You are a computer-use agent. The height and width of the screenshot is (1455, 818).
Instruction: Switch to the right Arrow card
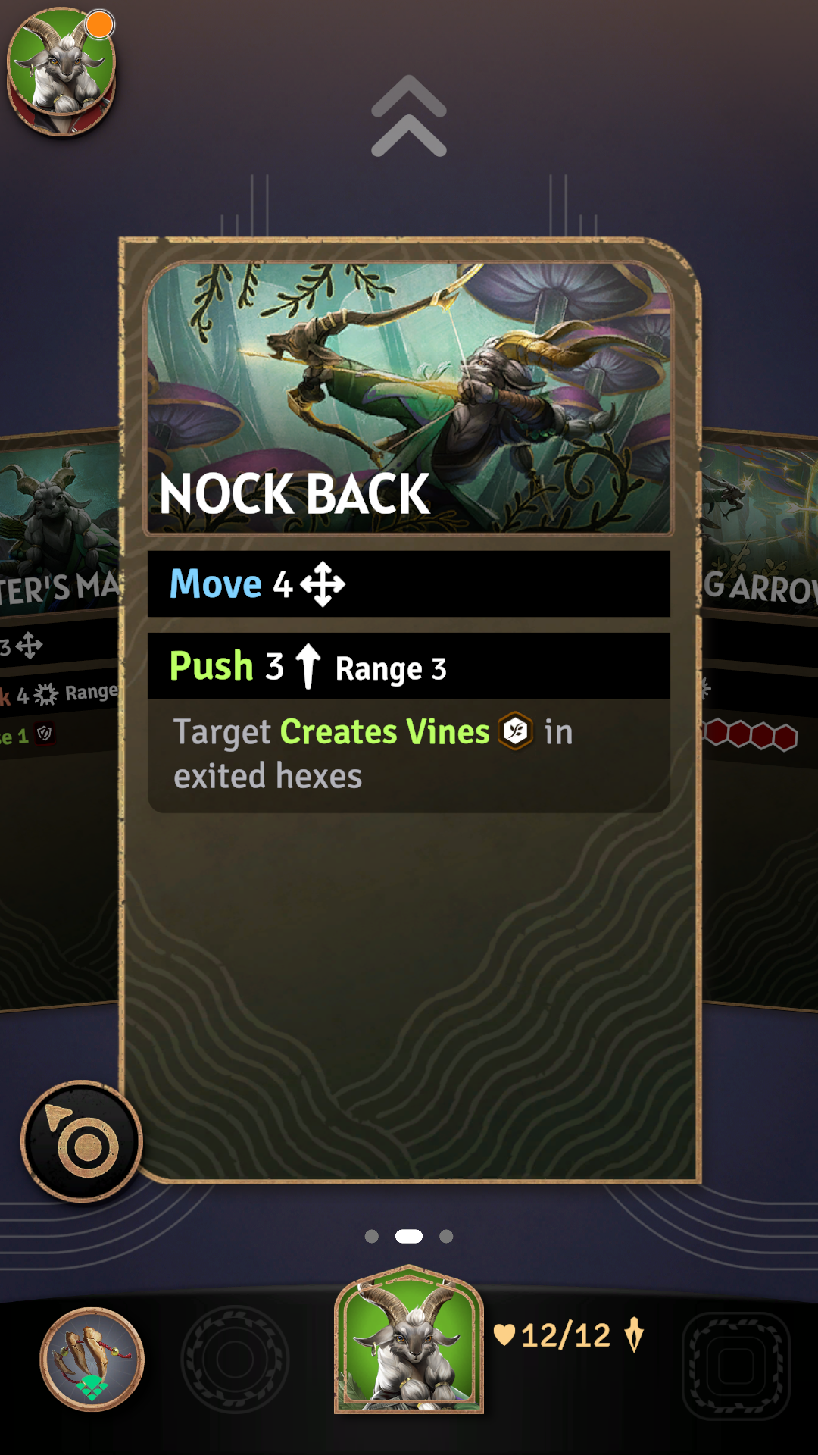pyautogui.click(x=760, y=720)
